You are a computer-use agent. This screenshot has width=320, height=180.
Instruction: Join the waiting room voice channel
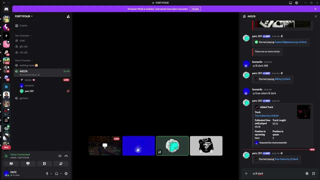pos(42,65)
